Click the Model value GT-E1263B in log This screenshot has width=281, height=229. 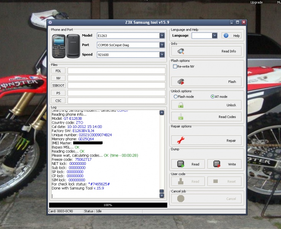[73, 118]
